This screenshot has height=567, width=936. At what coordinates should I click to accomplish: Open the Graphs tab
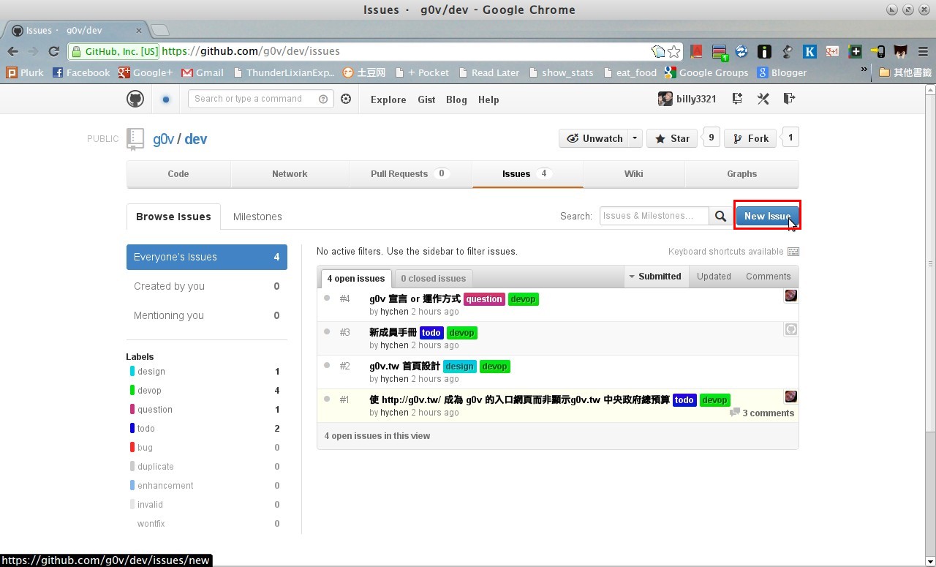pyautogui.click(x=741, y=174)
